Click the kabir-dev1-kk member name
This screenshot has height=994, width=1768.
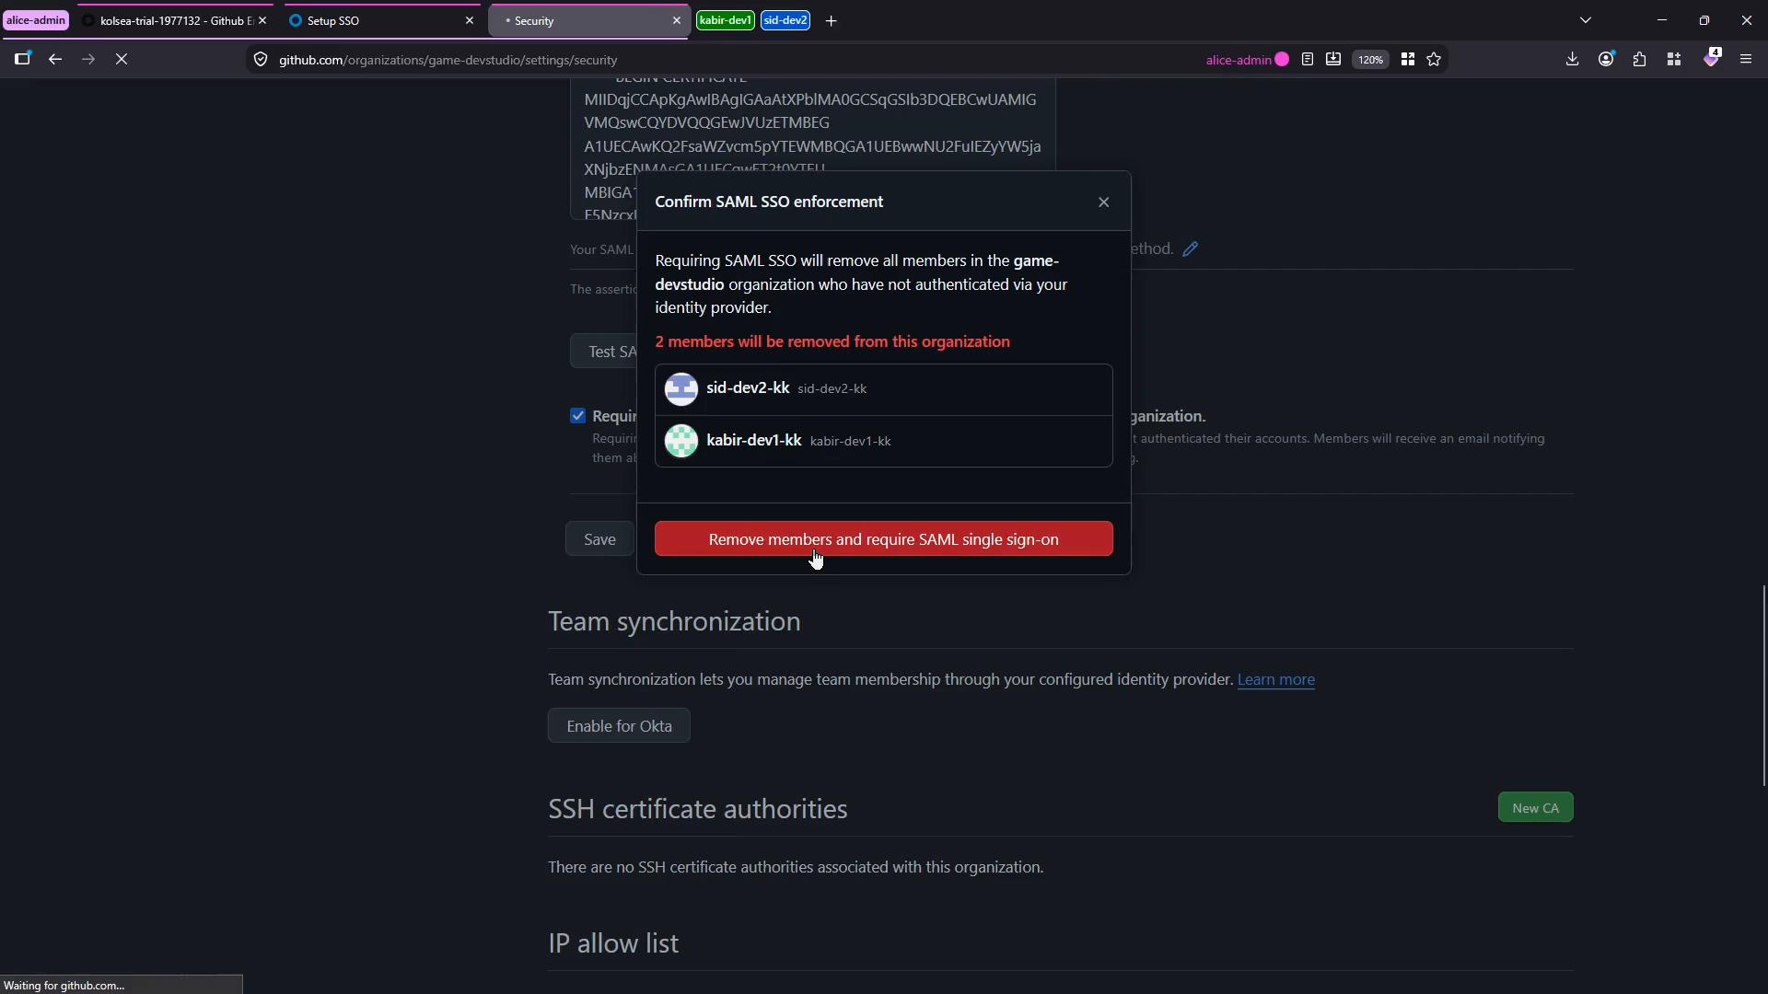[x=753, y=440]
